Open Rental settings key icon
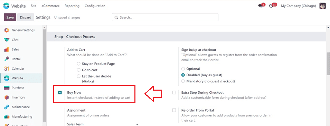Image resolution: width=330 pixels, height=126 pixels. coord(7,59)
